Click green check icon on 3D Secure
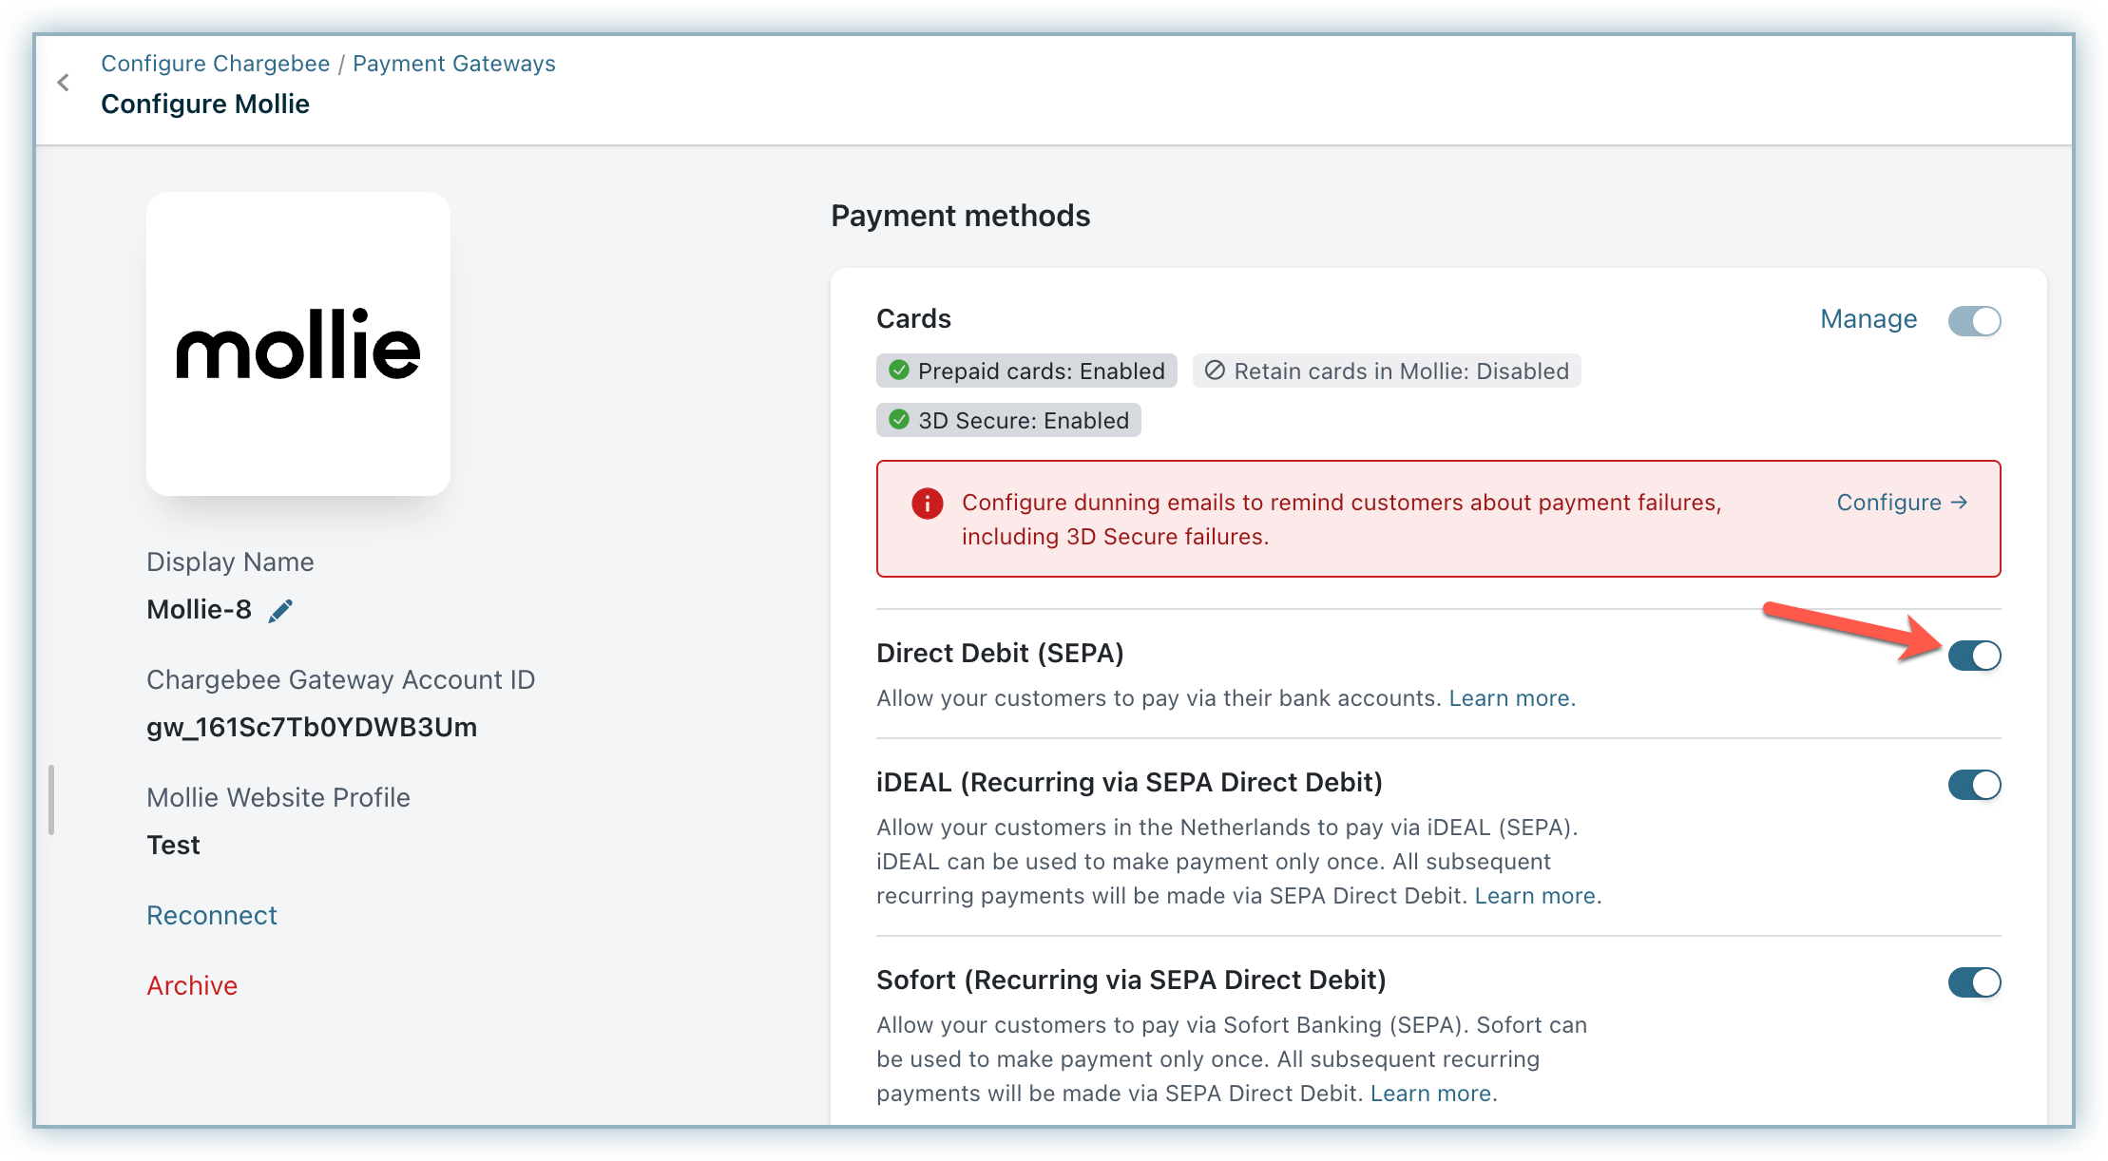This screenshot has width=2108, height=1161. point(898,420)
